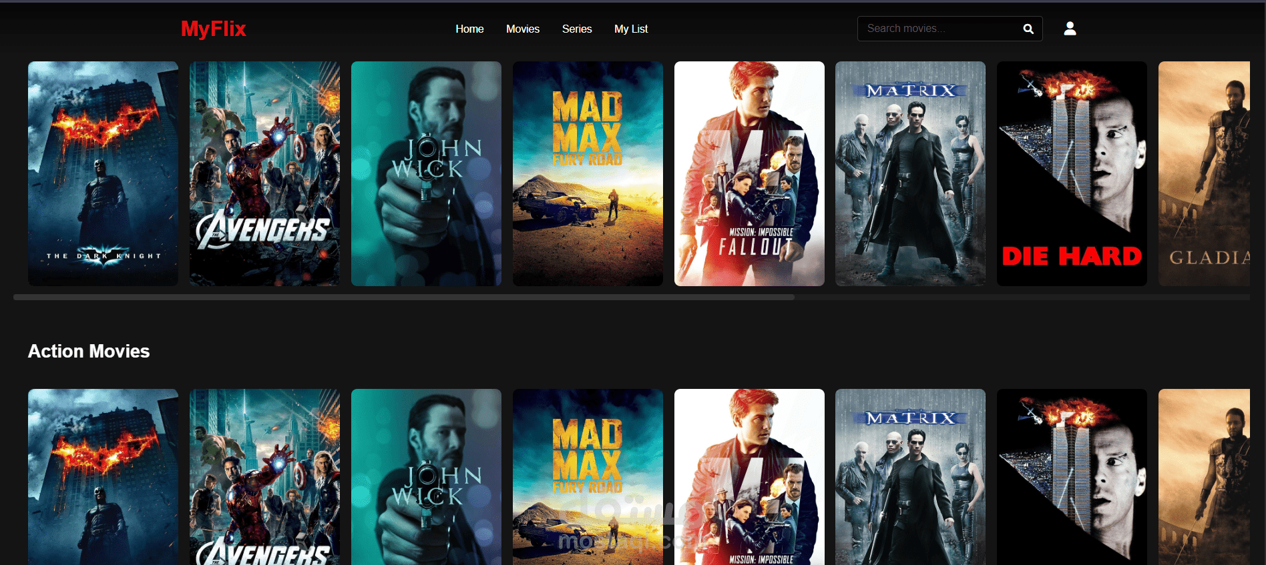Select The Dark Knight poster in top row
The width and height of the screenshot is (1266, 565).
click(103, 173)
